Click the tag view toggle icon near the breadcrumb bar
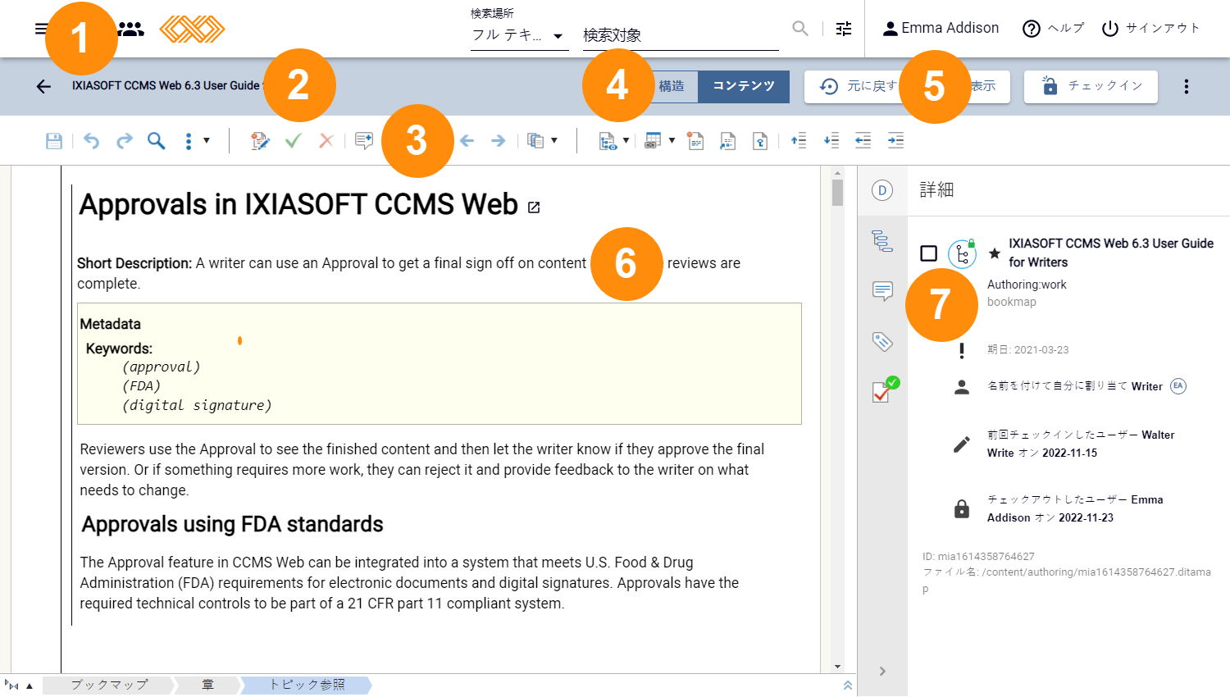The height and width of the screenshot is (697, 1230). tap(11, 686)
